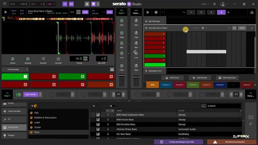Select the 808 Knock Bass row
This screenshot has width=258, height=145.
click(x=166, y=120)
